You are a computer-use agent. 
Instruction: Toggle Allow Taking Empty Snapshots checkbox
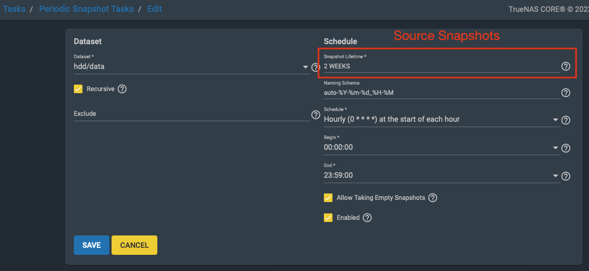[x=328, y=198]
